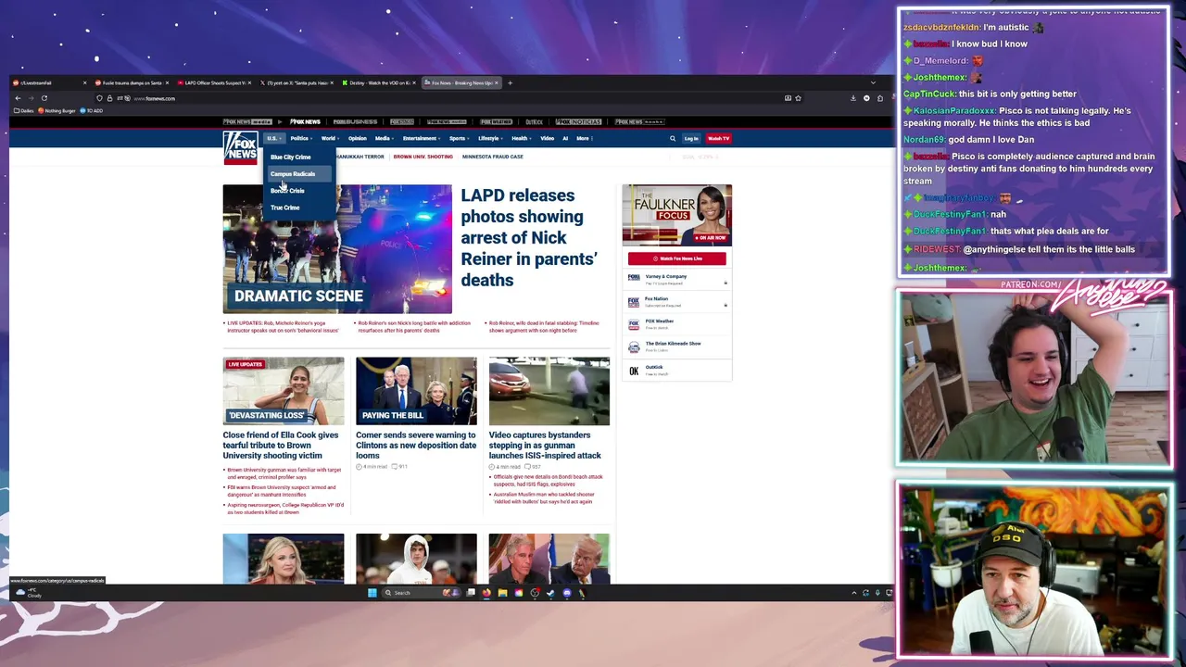Click the Dramatic Scene police thumbnail
This screenshot has height=667, width=1186.
(x=337, y=249)
